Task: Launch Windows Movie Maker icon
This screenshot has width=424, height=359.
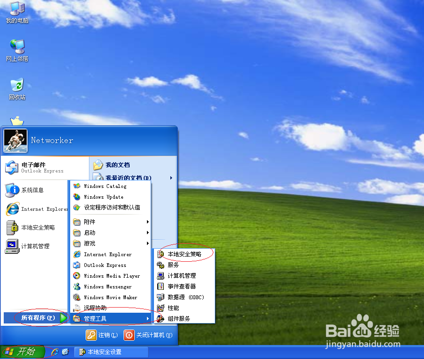Action: 77,297
